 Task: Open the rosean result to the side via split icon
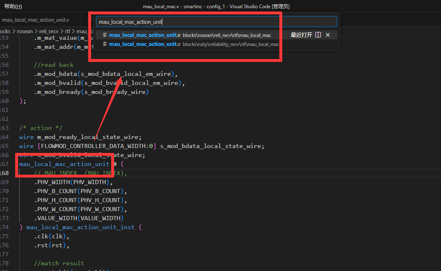318,35
